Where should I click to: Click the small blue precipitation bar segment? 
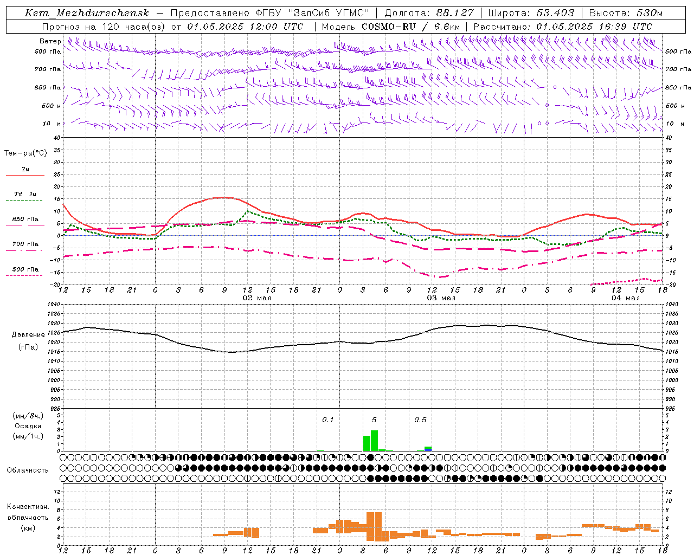[x=428, y=450]
